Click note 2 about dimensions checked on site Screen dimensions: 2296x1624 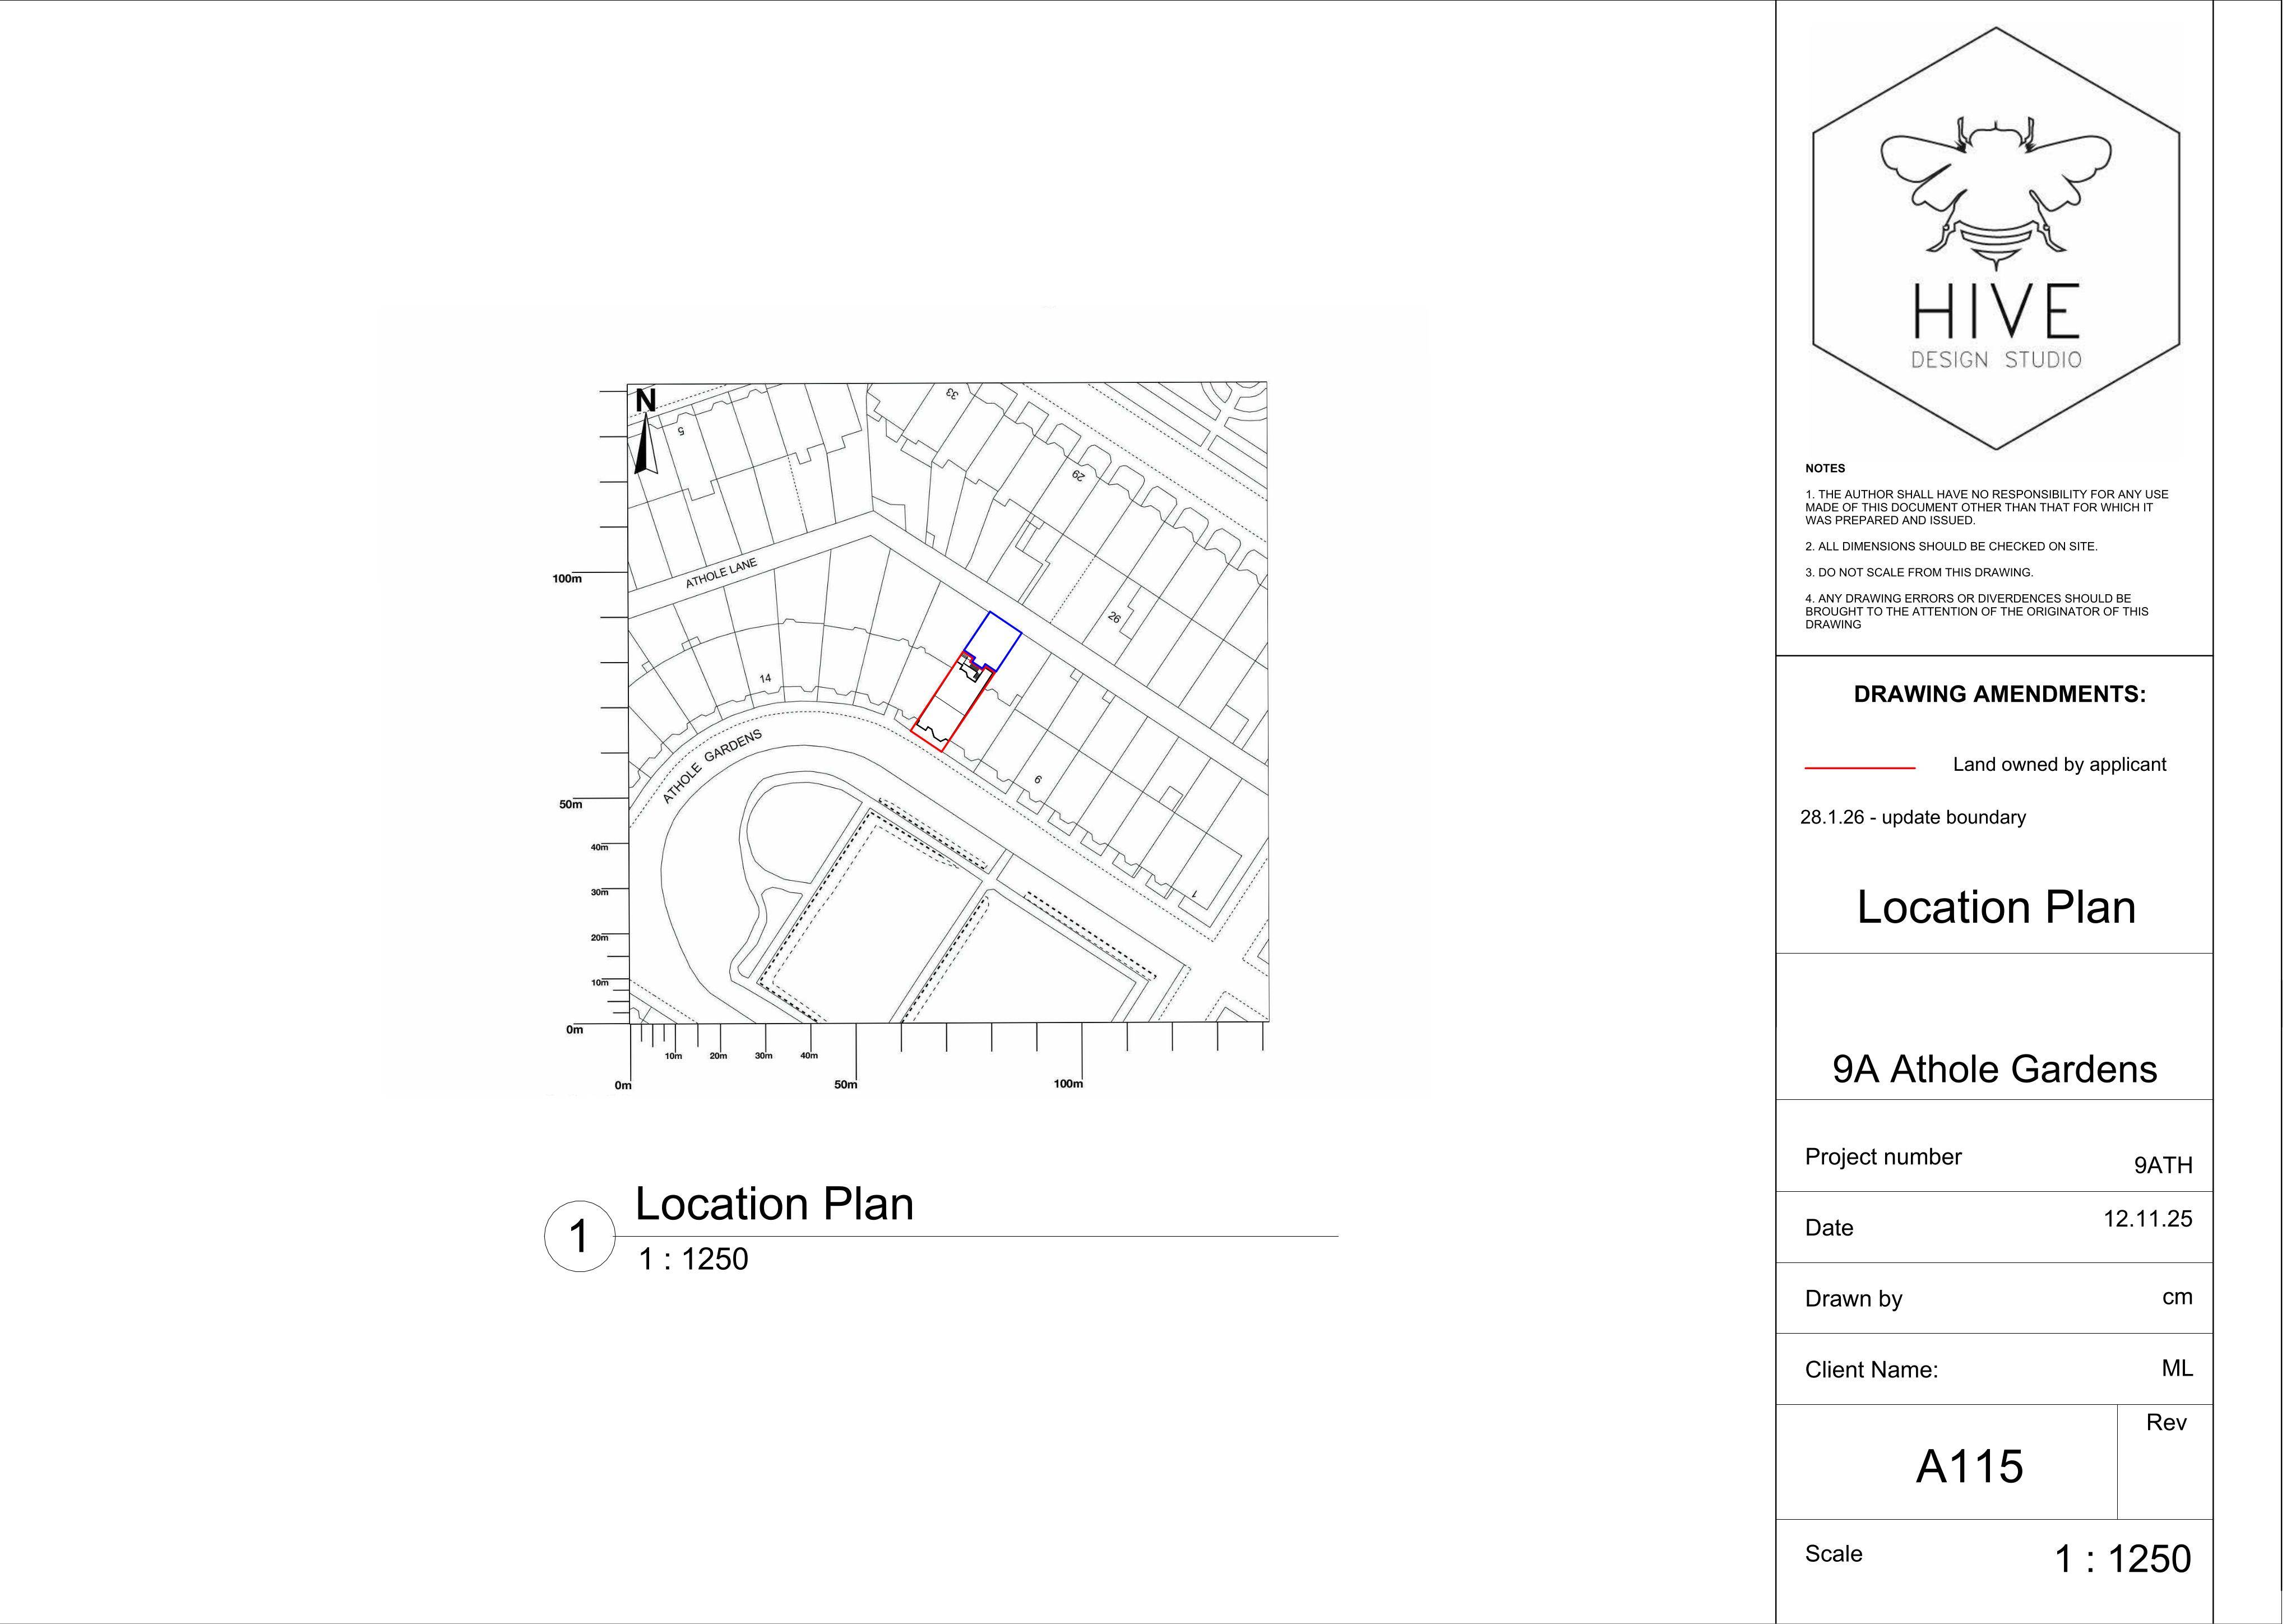click(1951, 547)
